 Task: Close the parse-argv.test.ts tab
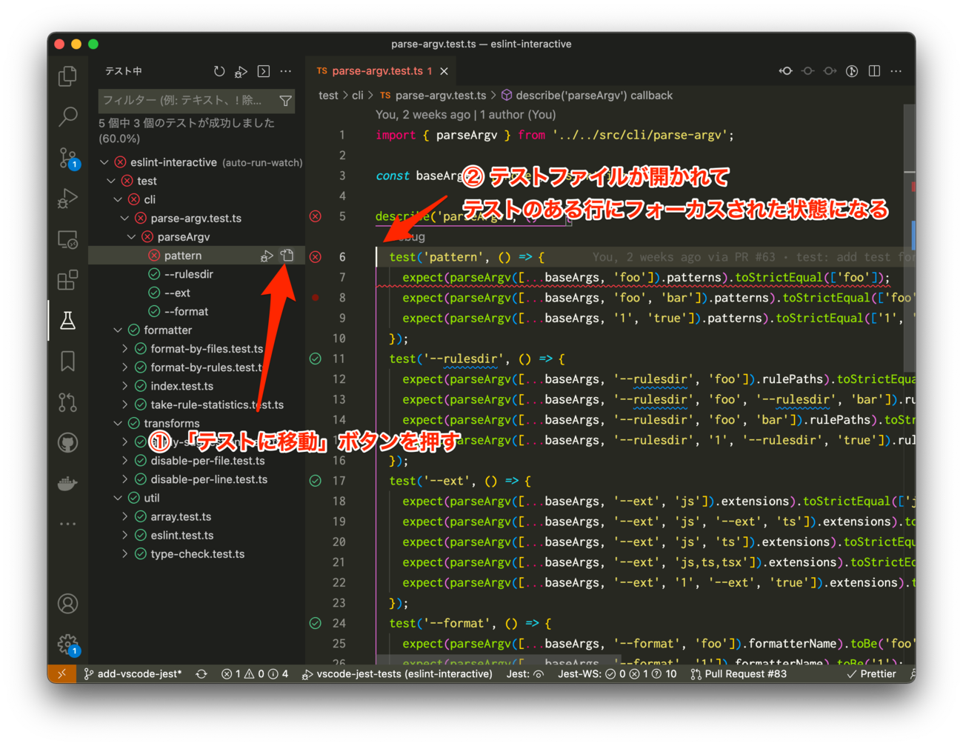pyautogui.click(x=444, y=71)
